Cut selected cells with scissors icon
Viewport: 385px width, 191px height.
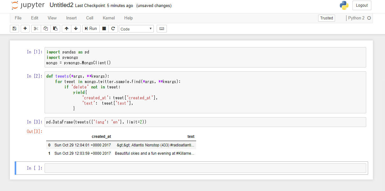[36, 29]
